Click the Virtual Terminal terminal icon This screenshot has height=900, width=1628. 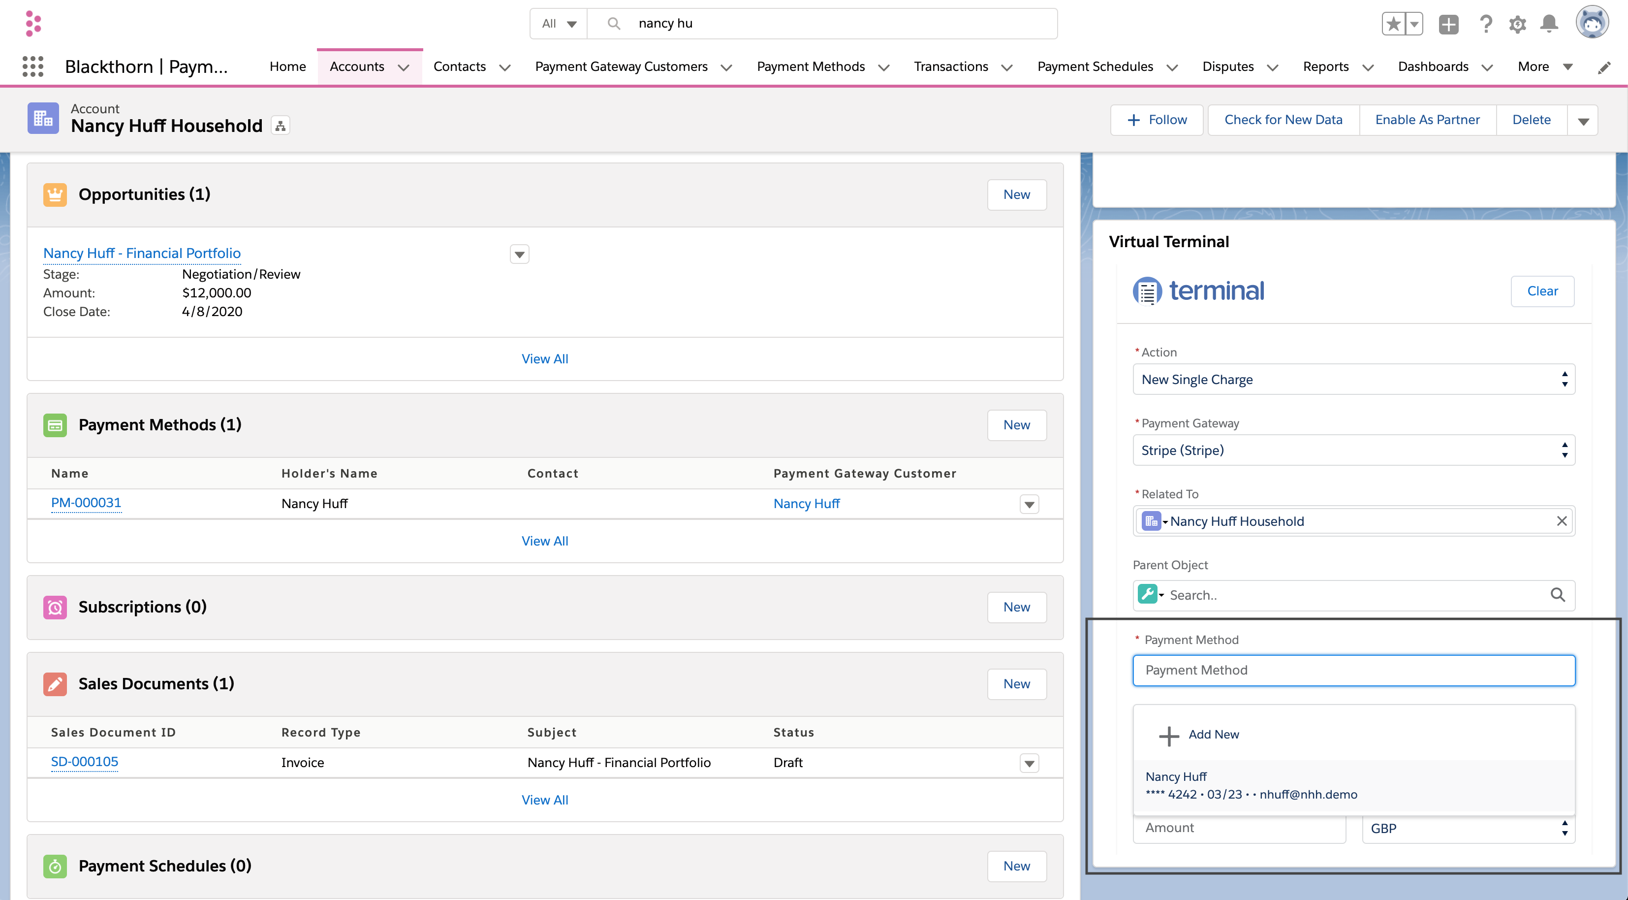[1145, 290]
